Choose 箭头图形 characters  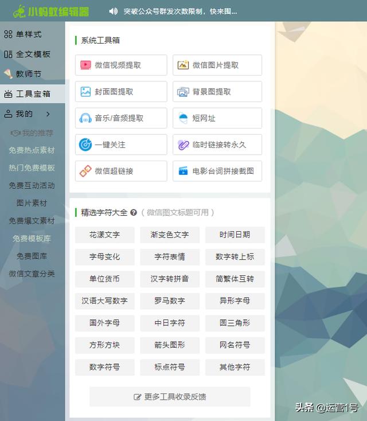click(x=170, y=345)
